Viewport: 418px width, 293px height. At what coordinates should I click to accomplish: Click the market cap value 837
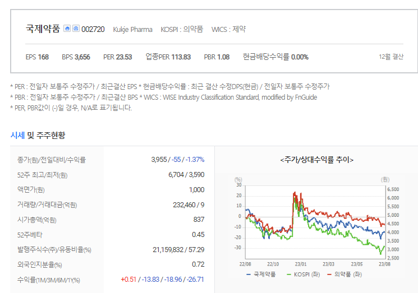pos(199,220)
